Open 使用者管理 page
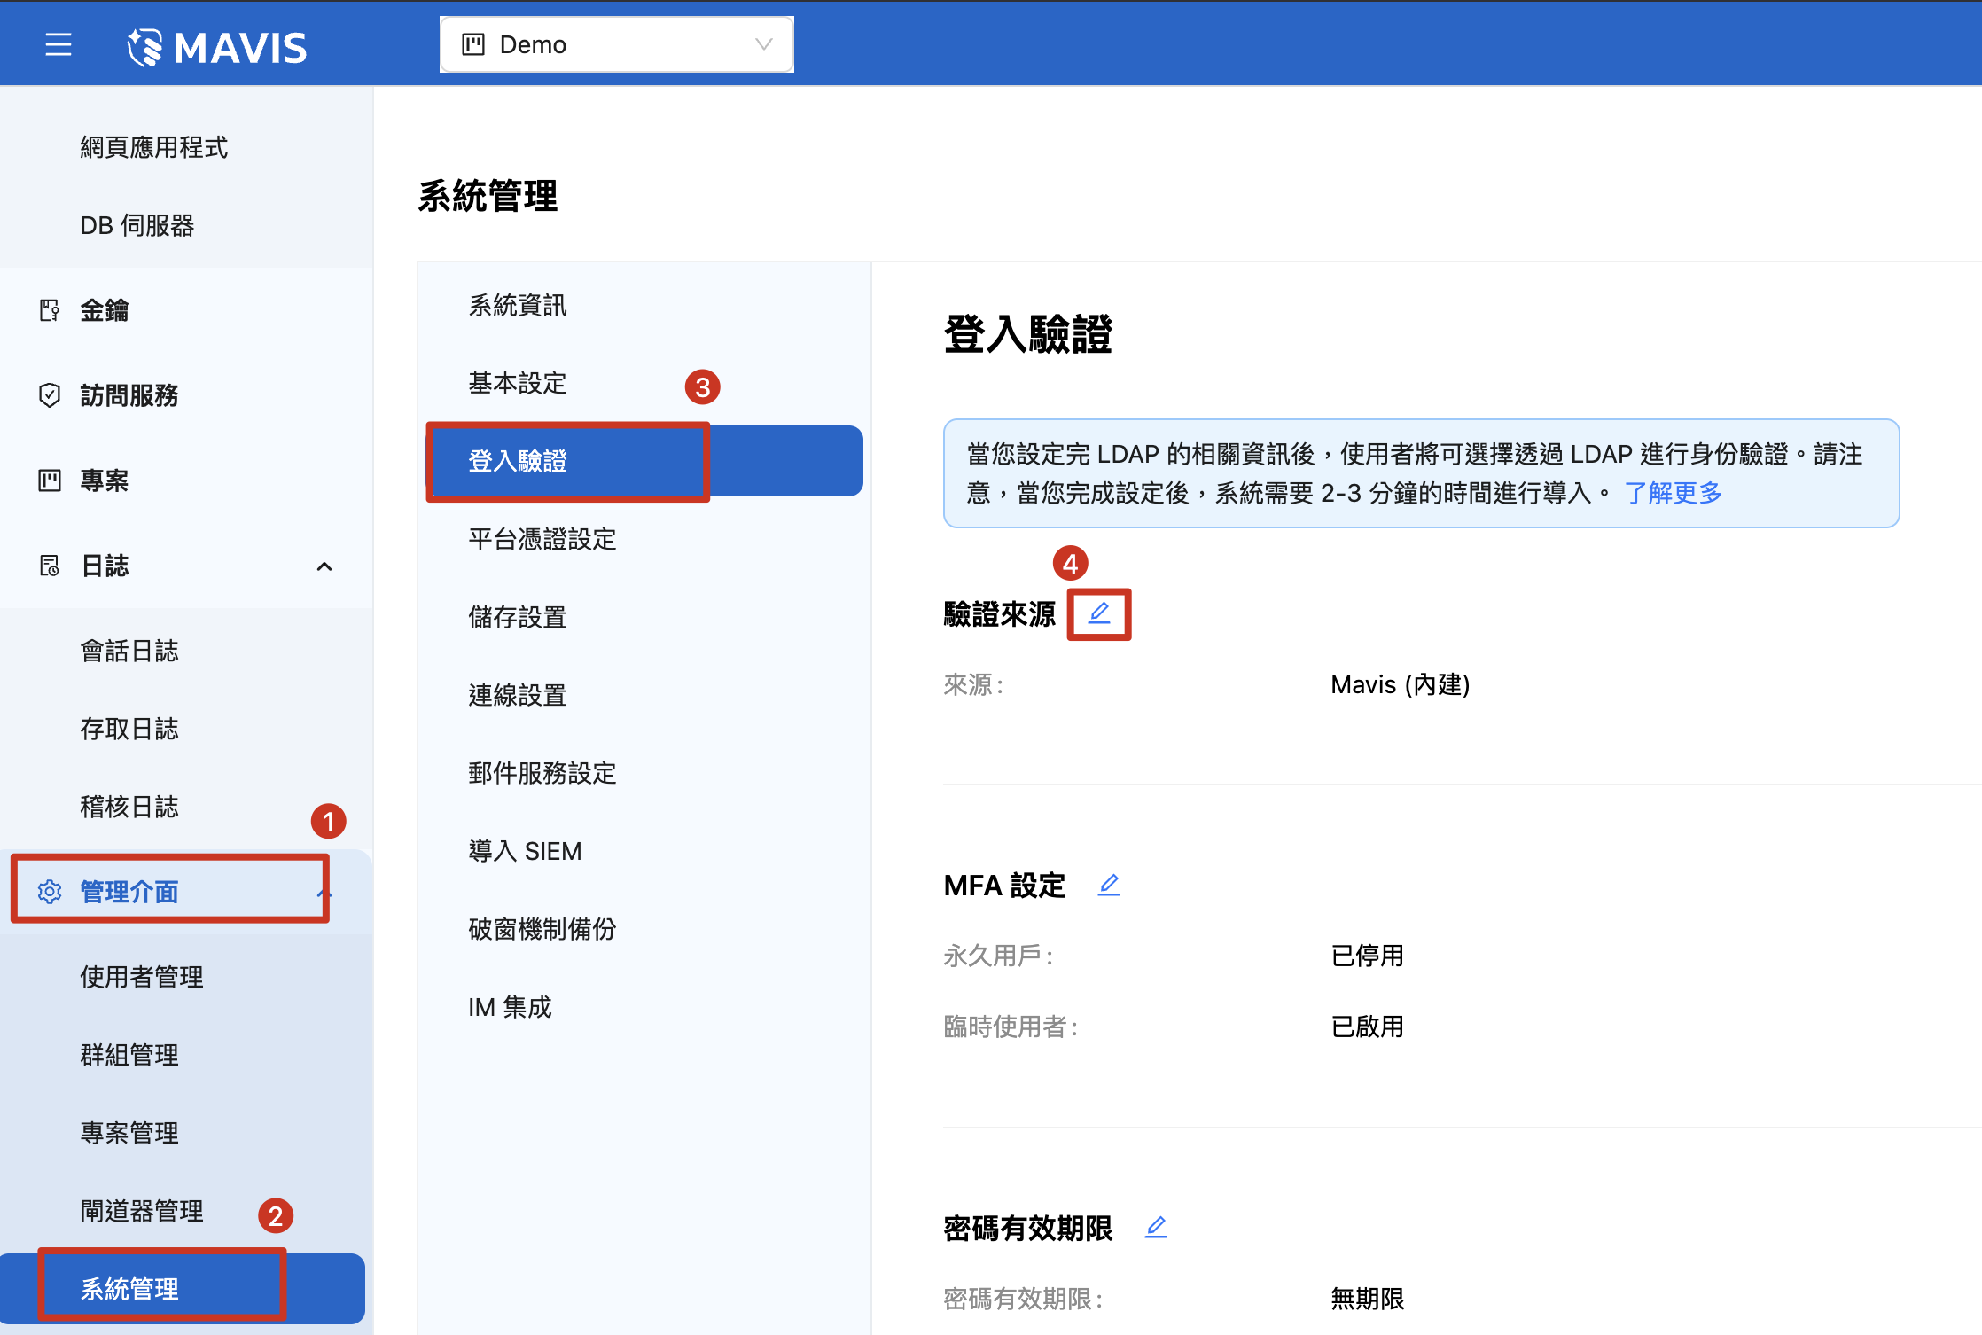The image size is (1982, 1335). click(142, 977)
